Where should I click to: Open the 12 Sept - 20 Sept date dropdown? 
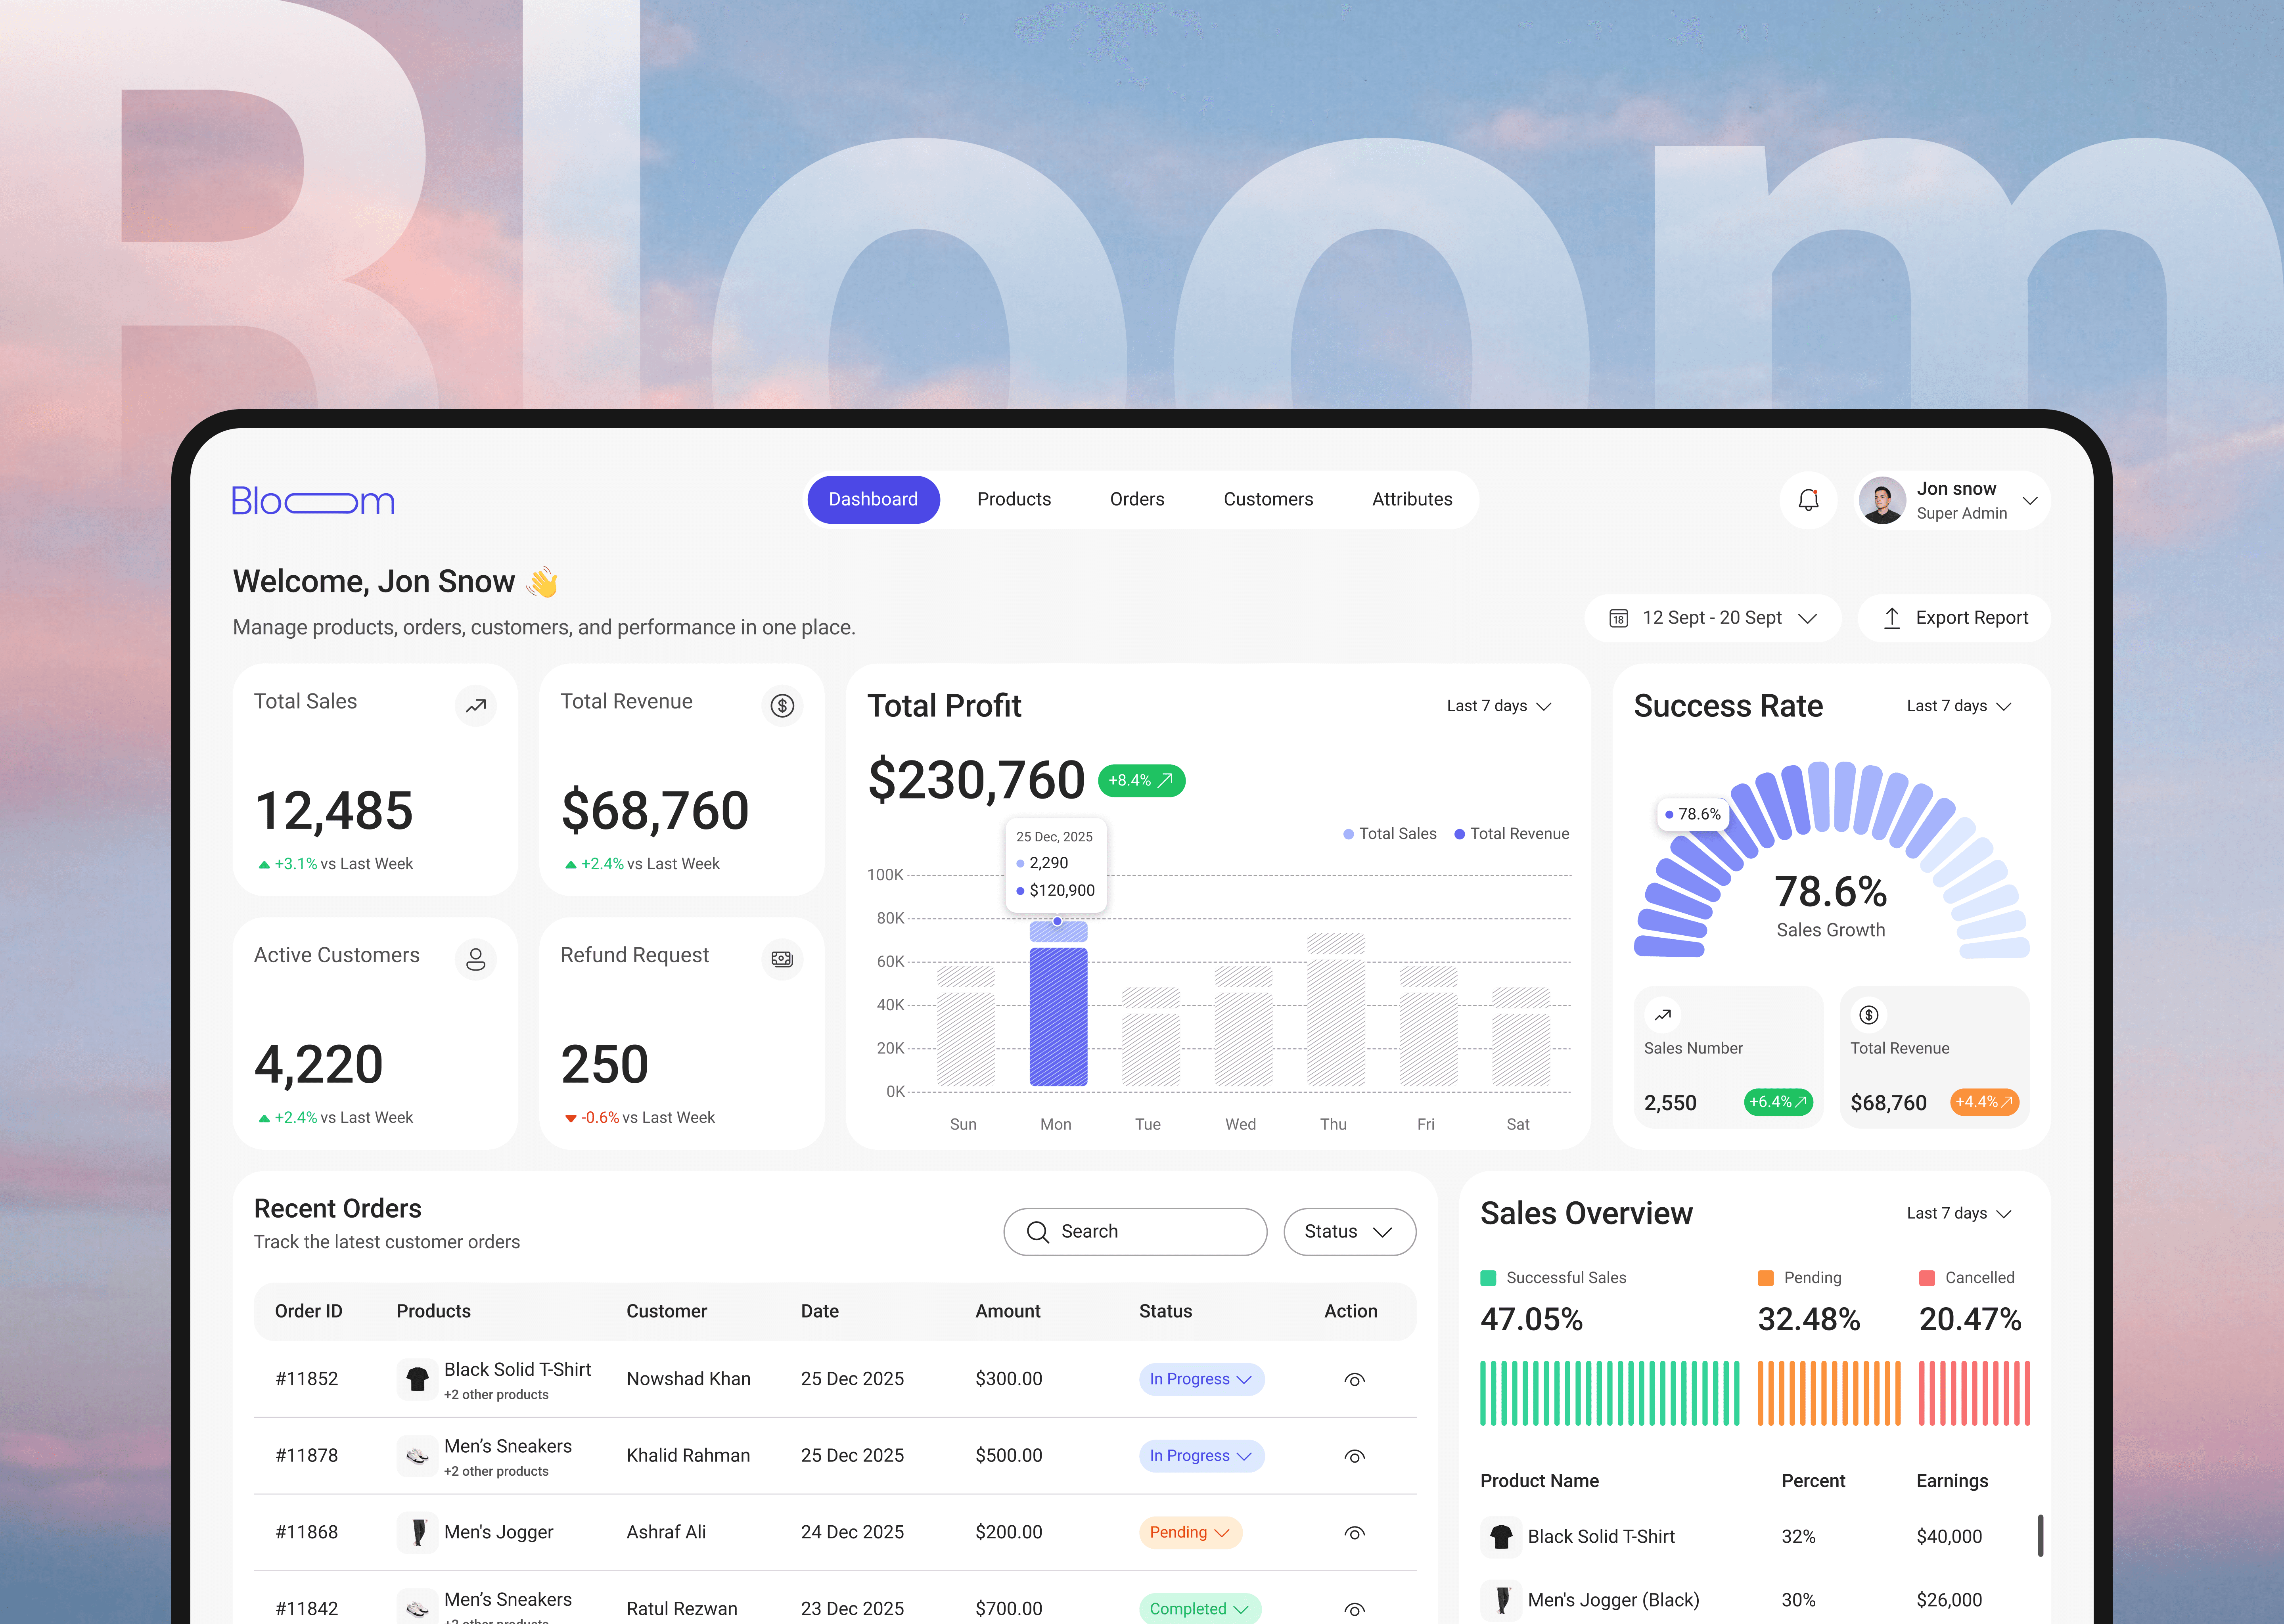(x=1712, y=618)
